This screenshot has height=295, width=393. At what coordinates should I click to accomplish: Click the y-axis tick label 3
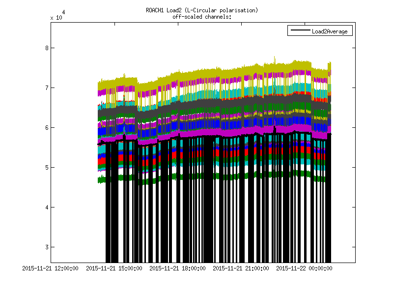click(x=46, y=247)
